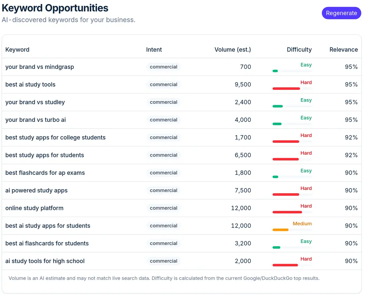365x295 pixels.
Task: Click the Keyword column header
Action: point(17,50)
